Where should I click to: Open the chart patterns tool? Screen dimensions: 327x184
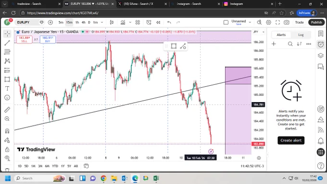(7, 61)
